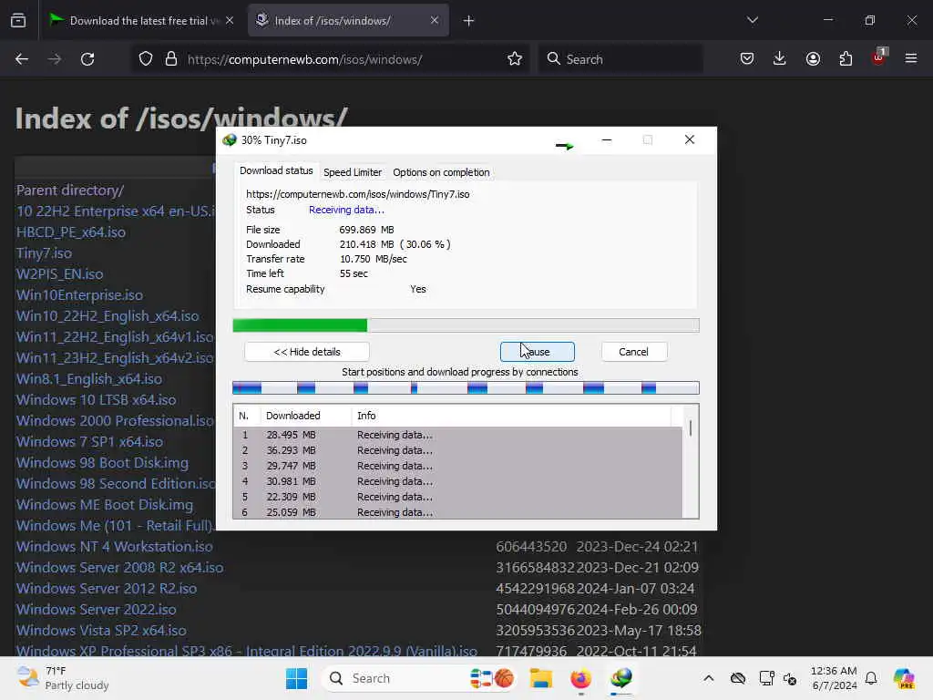Open Windows 98 Boot Disk.img link

point(102,462)
